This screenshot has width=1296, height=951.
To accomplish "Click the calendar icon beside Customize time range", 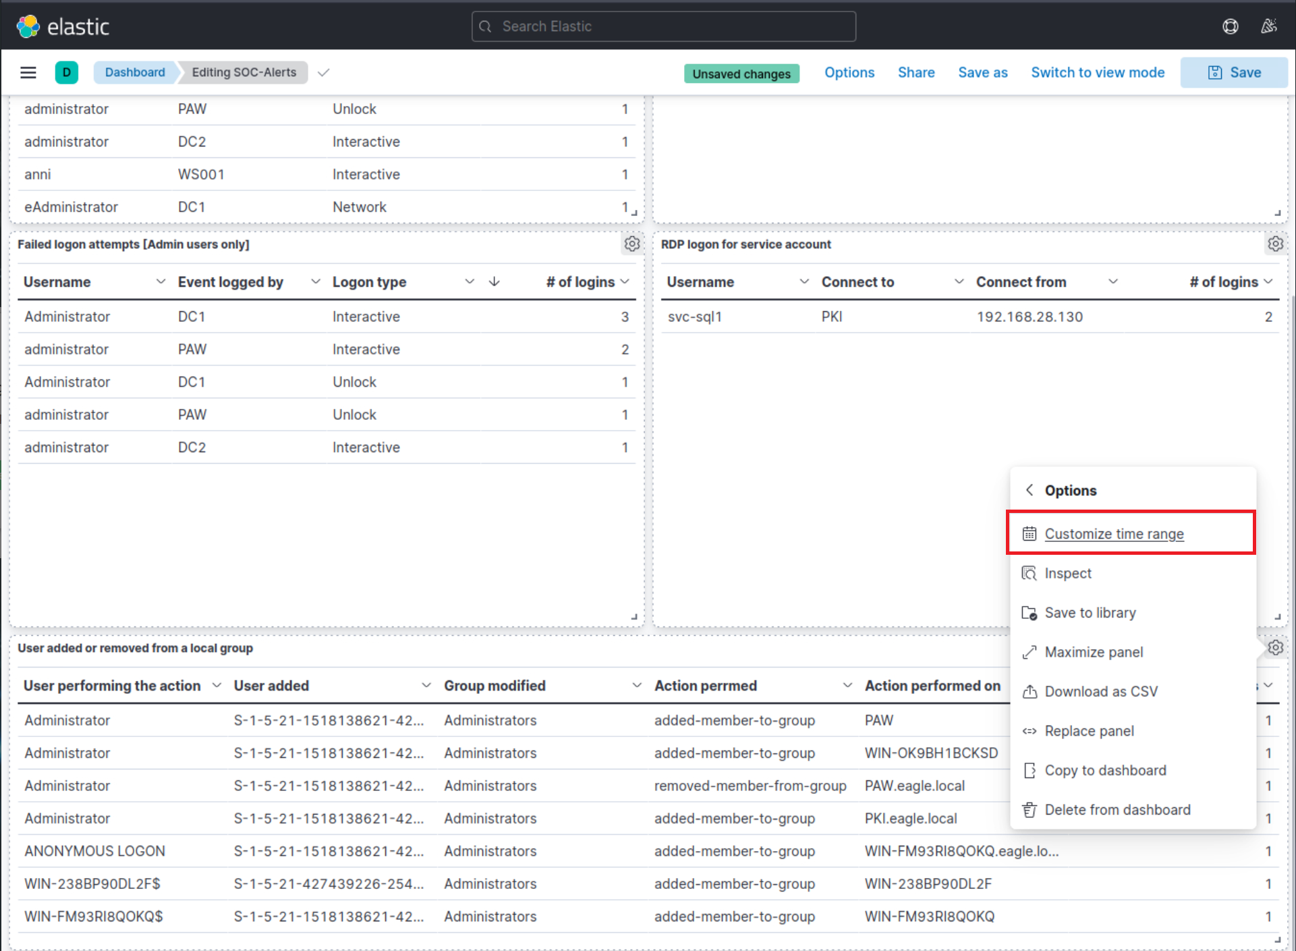I will click(1030, 533).
